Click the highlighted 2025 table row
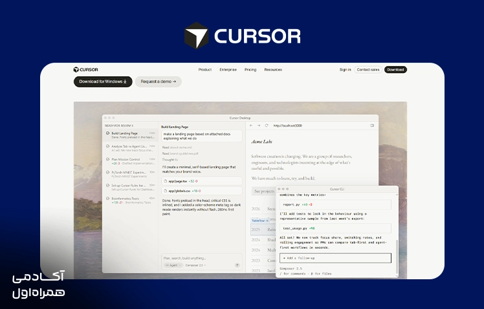The width and height of the screenshot is (484, 309). tap(263, 229)
